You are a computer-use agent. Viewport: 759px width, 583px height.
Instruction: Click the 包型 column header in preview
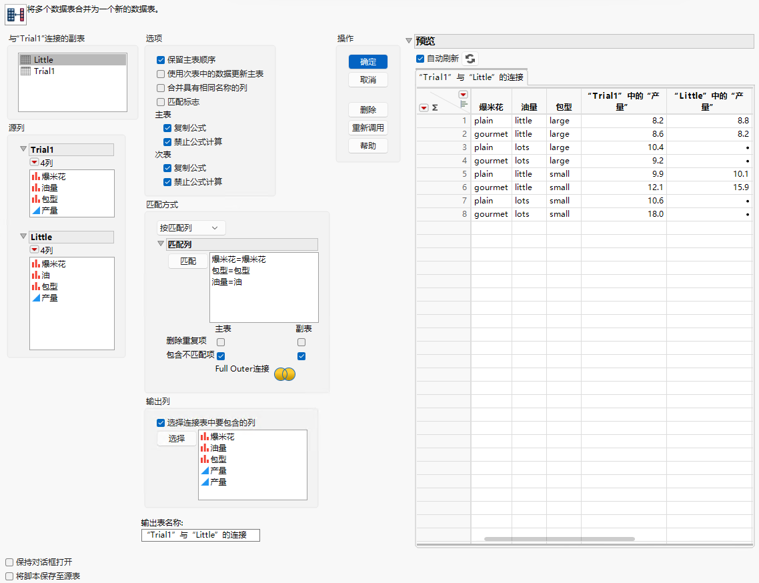564,107
